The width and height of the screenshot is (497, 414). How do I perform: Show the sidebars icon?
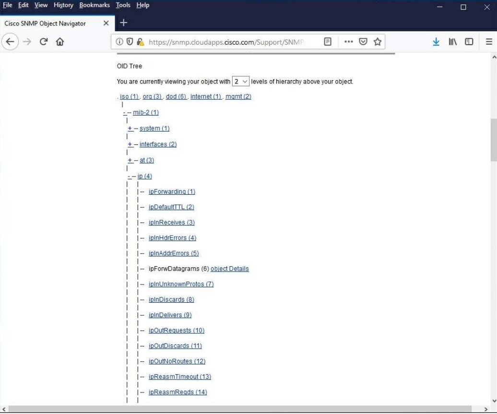coord(469,42)
